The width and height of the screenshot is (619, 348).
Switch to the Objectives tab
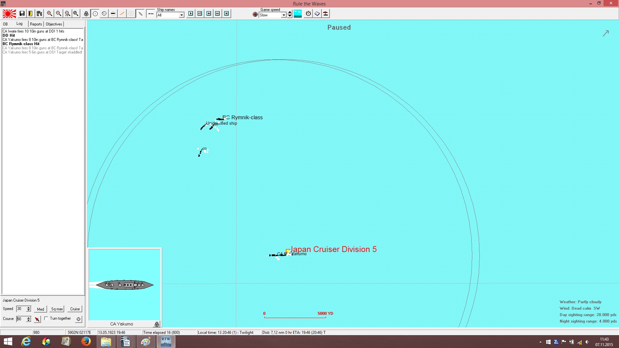coord(54,24)
